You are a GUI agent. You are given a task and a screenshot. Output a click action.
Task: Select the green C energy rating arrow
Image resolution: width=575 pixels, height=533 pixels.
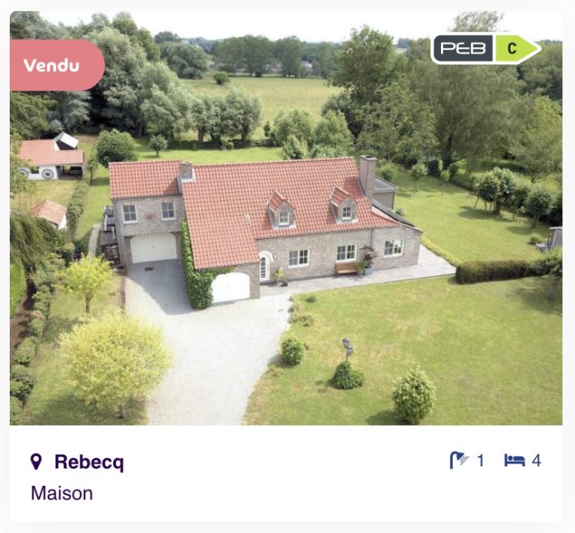pos(517,49)
